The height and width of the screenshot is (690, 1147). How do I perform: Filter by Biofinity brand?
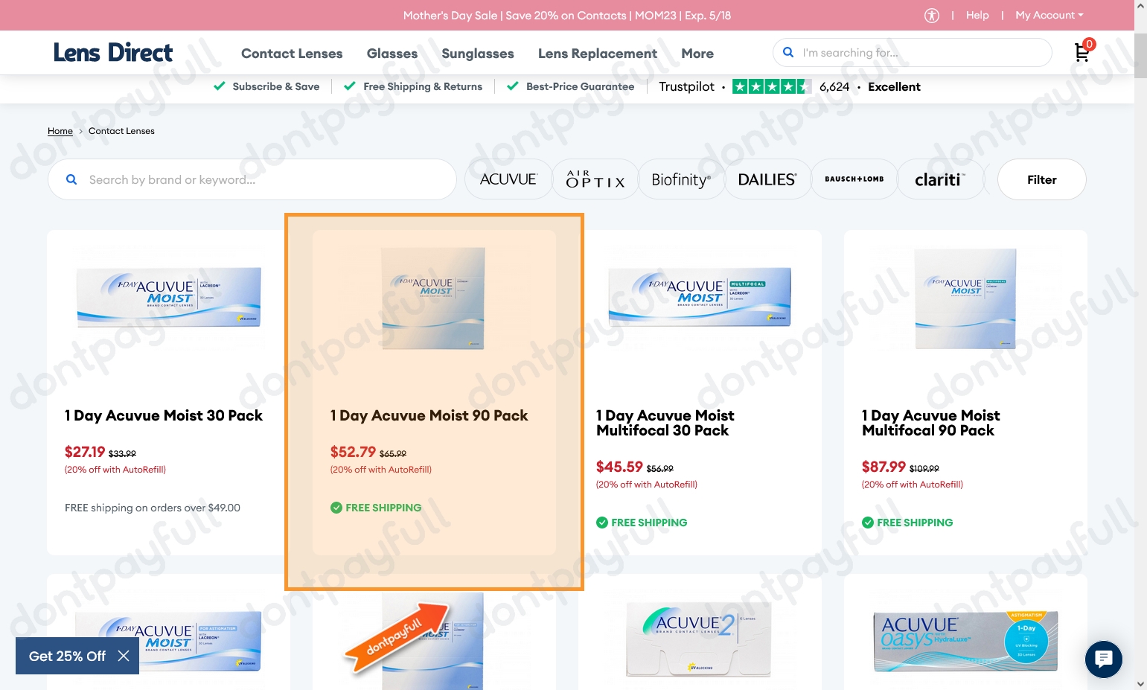pyautogui.click(x=682, y=179)
